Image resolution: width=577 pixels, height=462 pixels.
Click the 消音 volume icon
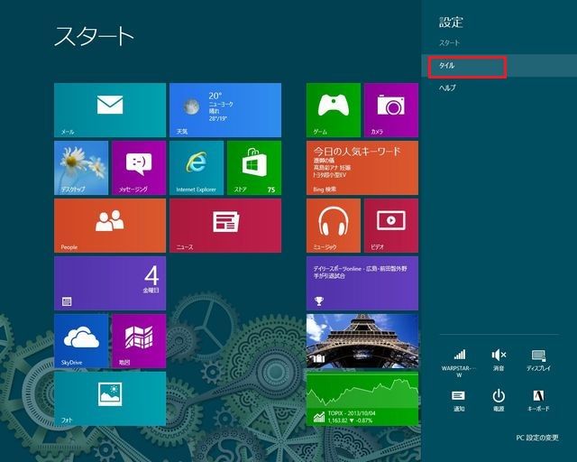499,360
